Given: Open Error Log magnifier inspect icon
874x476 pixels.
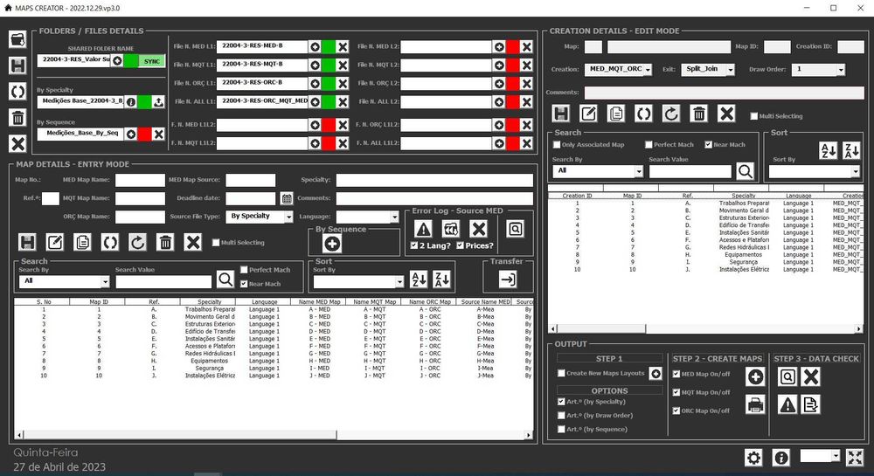Looking at the screenshot, I should [x=516, y=229].
